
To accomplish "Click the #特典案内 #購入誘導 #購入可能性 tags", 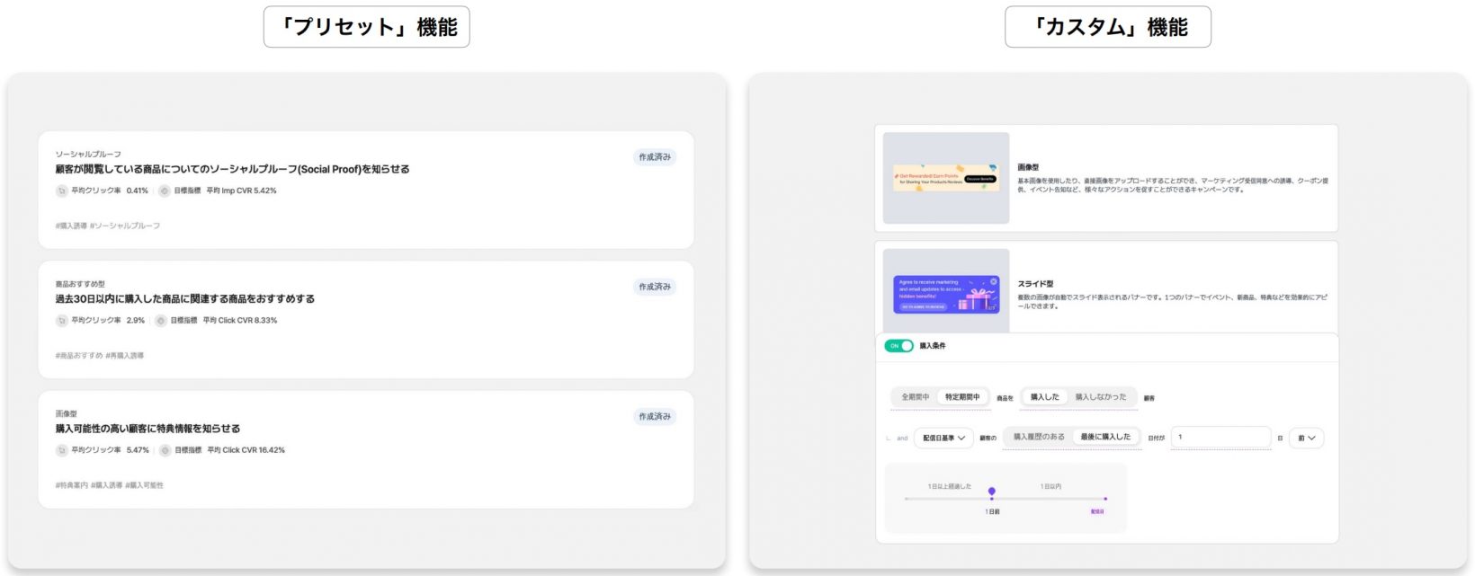I will click(110, 485).
